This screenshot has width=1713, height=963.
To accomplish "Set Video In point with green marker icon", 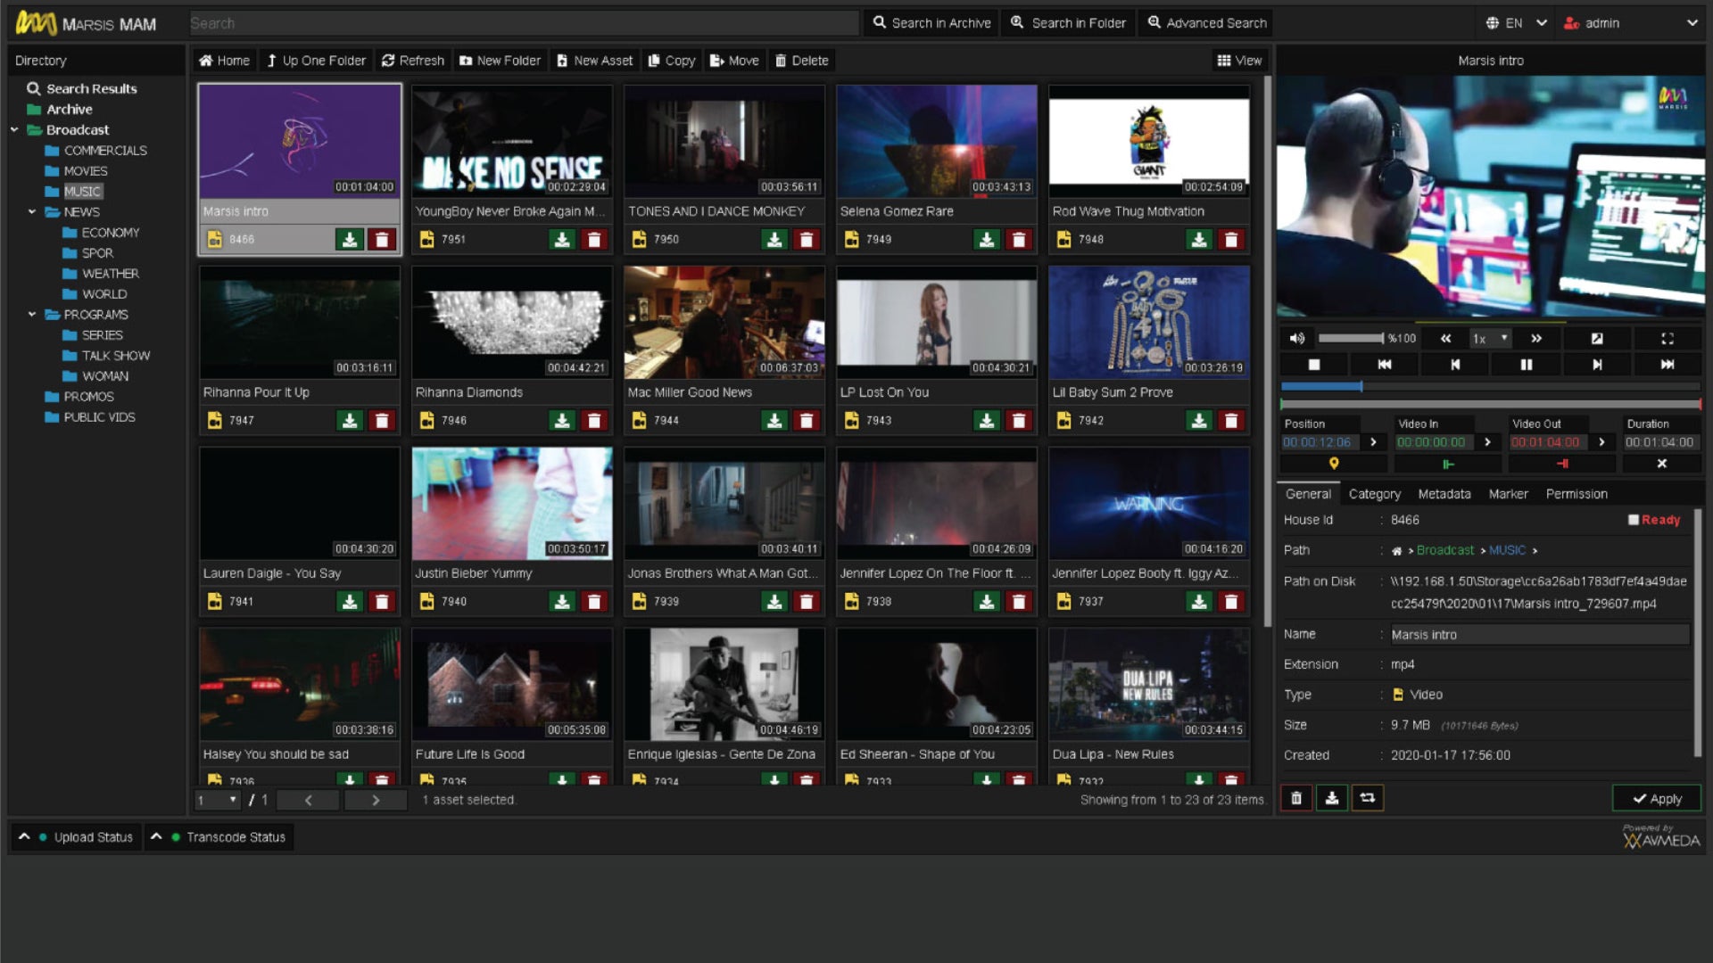I will [x=1448, y=464].
